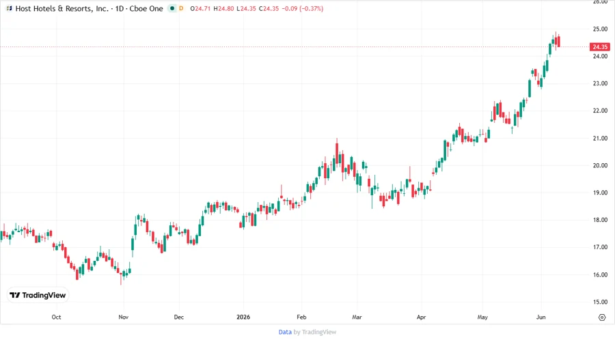Open chart settings gear icon
Viewport: 615px width, 340px height.
(x=602, y=317)
